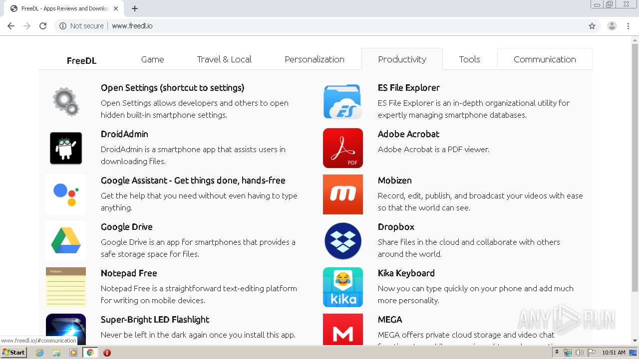Open the ES File Explorer title
This screenshot has height=359, width=639.
(x=409, y=88)
